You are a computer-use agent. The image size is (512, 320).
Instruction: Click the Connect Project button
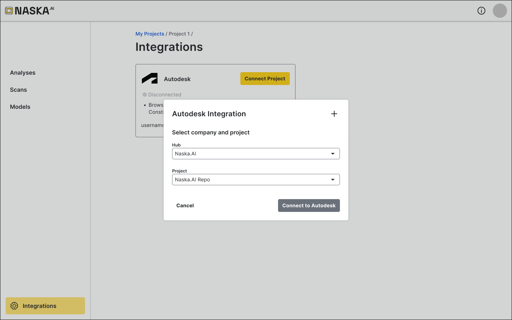pos(265,79)
